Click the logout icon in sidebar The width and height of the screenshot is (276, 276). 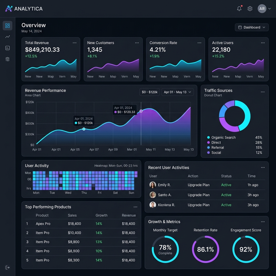[8, 268]
